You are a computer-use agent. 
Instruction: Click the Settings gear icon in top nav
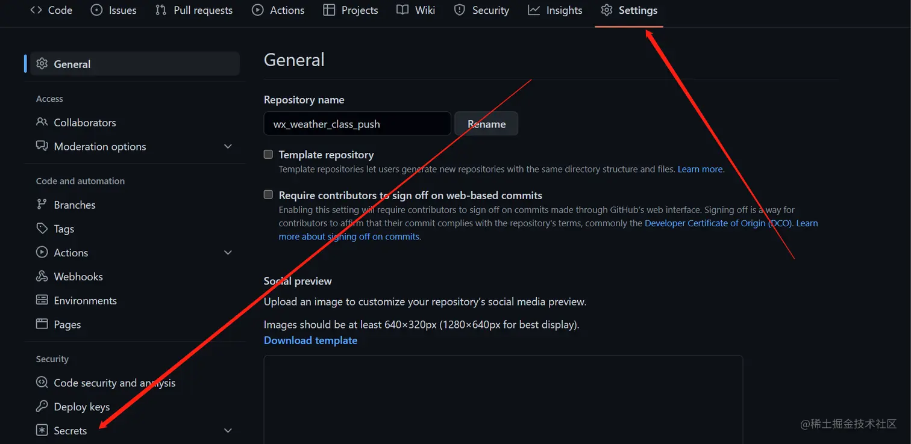tap(607, 10)
